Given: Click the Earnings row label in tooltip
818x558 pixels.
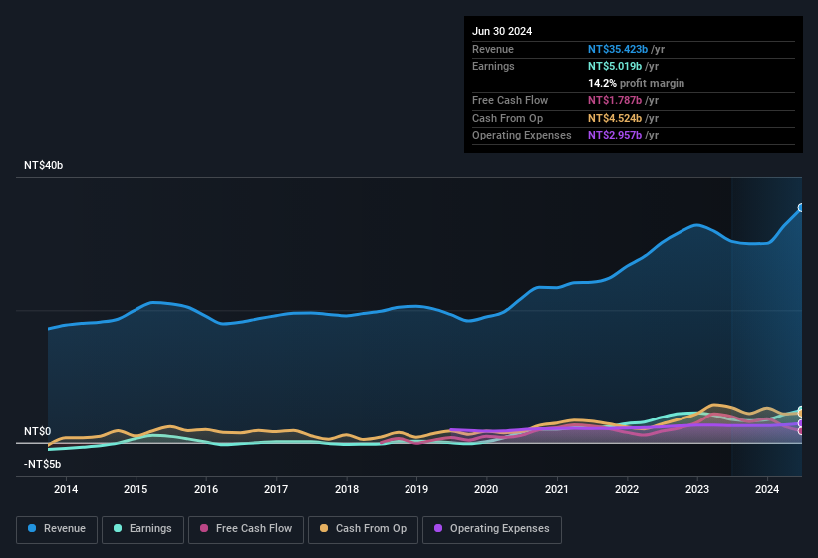Looking at the screenshot, I should tap(493, 66).
